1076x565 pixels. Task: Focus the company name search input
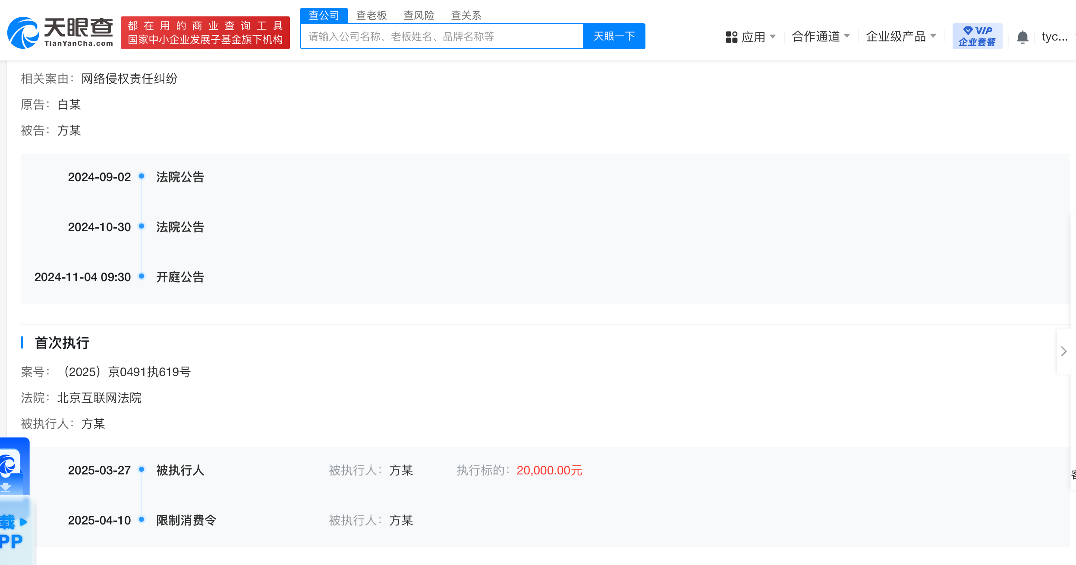[x=442, y=36]
